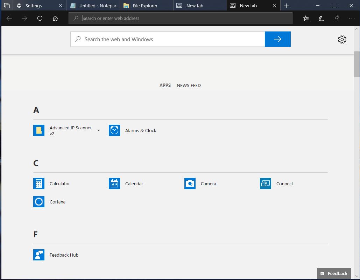
Task: Click the Cortana label
Action: pos(57,202)
